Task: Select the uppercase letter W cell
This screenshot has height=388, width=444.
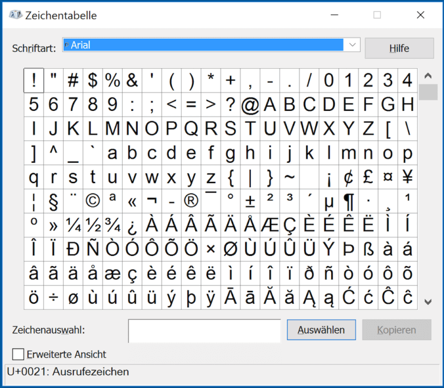Action: [x=309, y=129]
